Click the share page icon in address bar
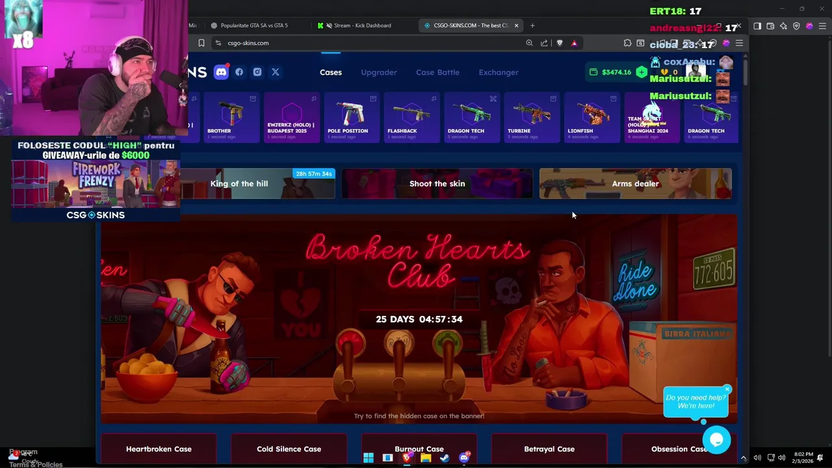The height and width of the screenshot is (468, 832). coord(544,43)
